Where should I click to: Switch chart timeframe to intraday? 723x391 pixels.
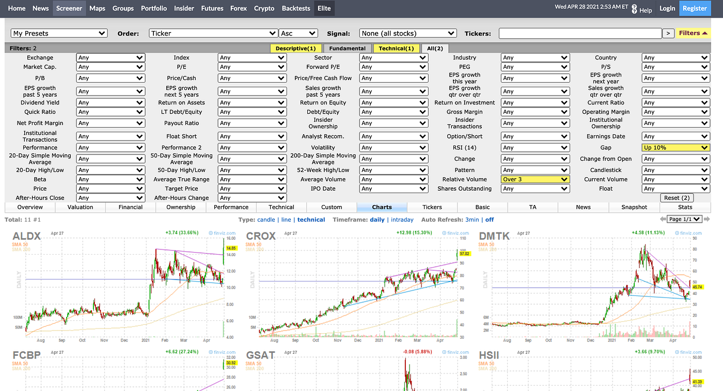[402, 219]
